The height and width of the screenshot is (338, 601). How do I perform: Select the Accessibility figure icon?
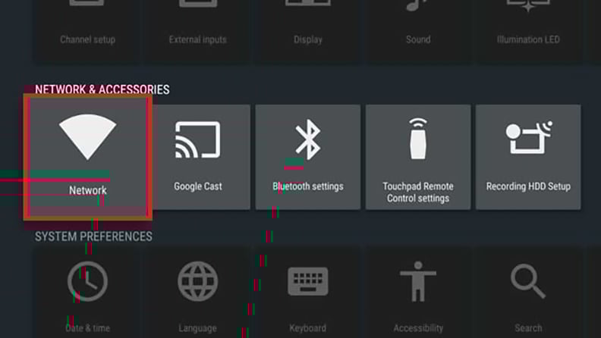pos(418,281)
